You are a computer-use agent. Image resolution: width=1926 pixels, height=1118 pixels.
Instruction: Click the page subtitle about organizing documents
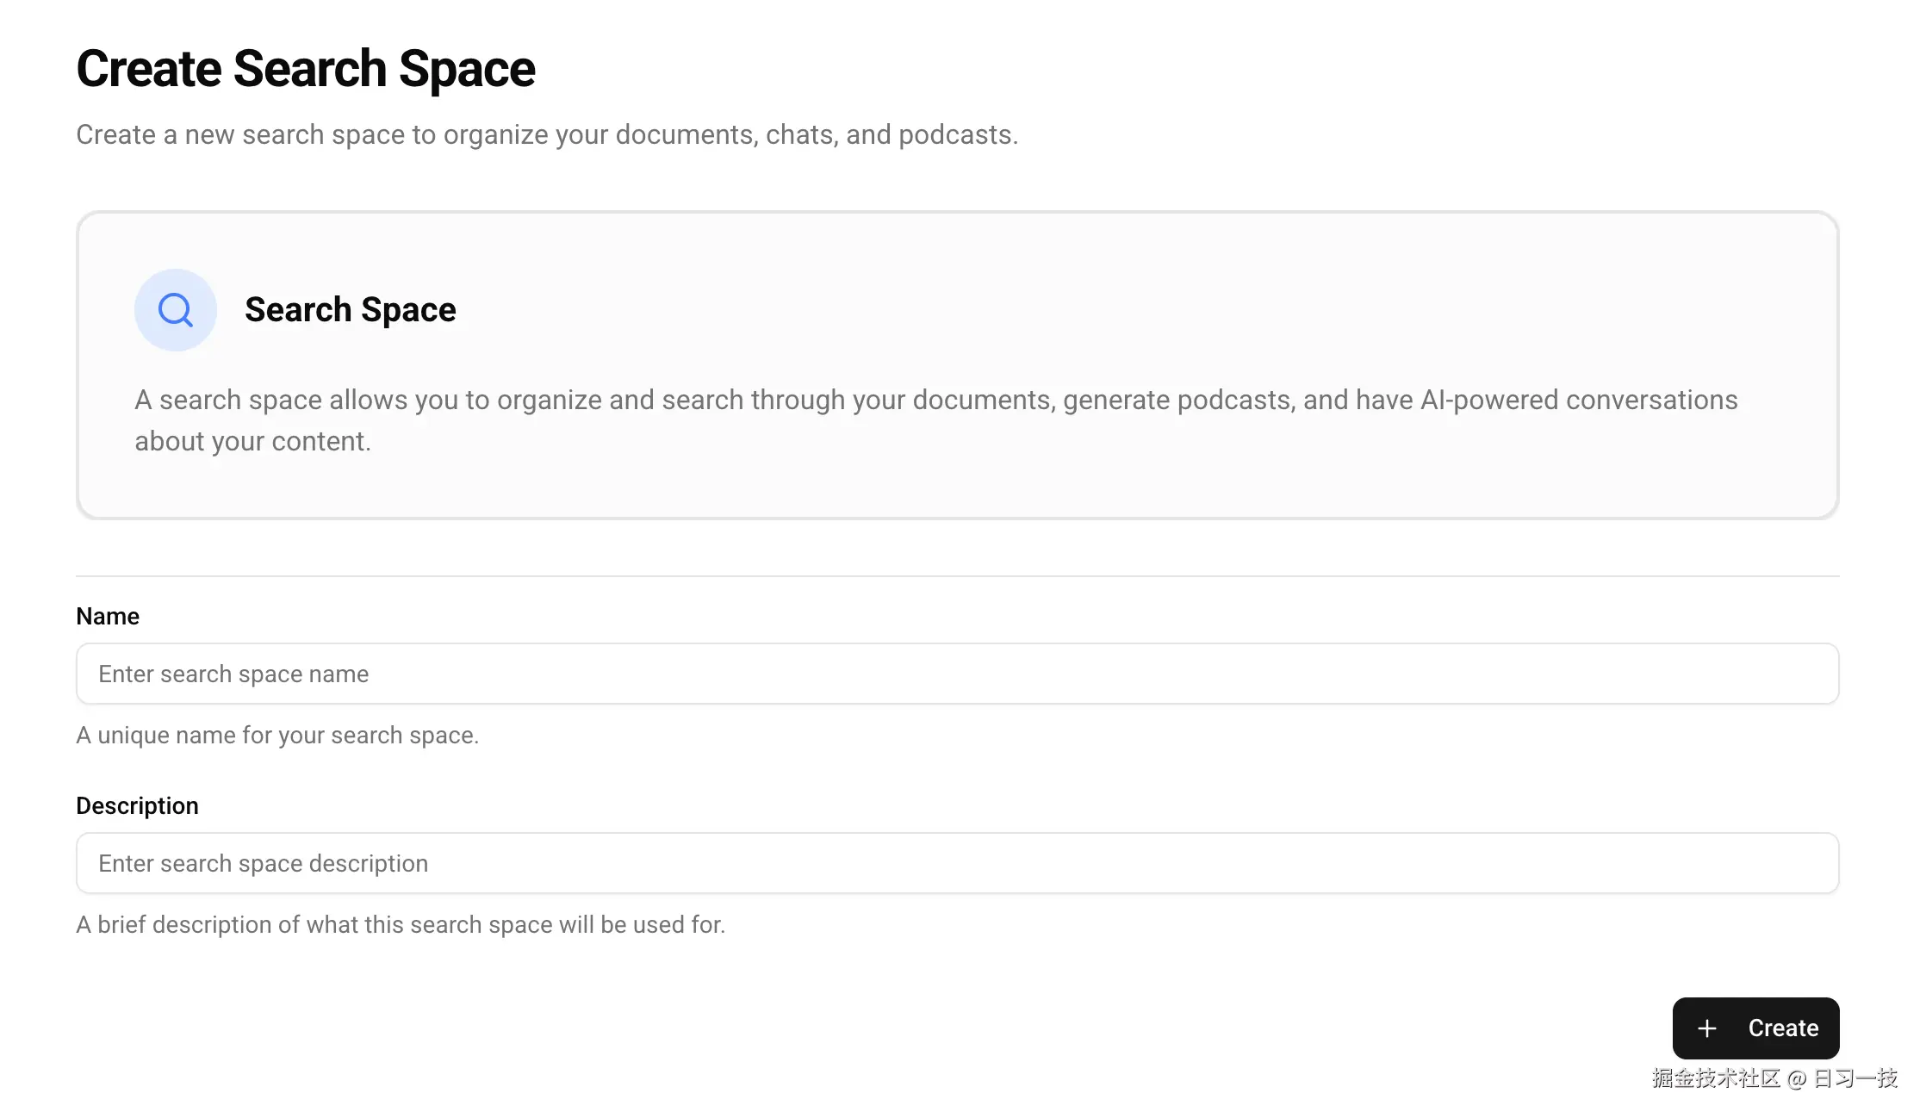(547, 134)
